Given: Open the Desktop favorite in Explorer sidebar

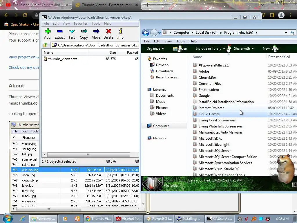Looking at the screenshot, I should point(162,65).
